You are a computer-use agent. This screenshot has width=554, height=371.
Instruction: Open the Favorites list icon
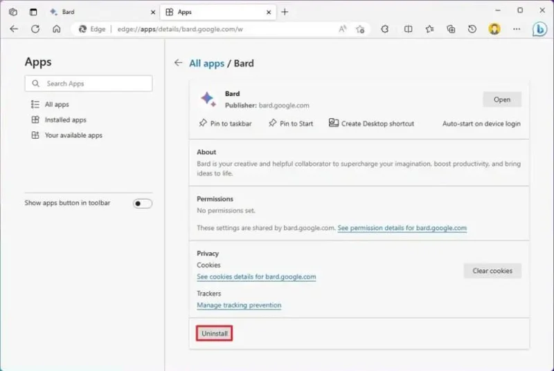point(429,29)
